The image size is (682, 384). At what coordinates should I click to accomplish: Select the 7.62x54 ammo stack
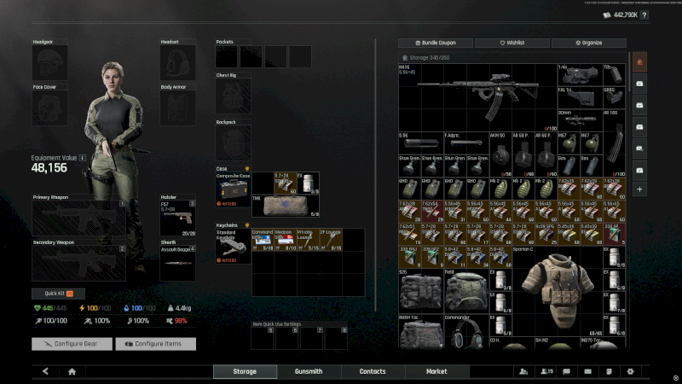click(x=432, y=211)
